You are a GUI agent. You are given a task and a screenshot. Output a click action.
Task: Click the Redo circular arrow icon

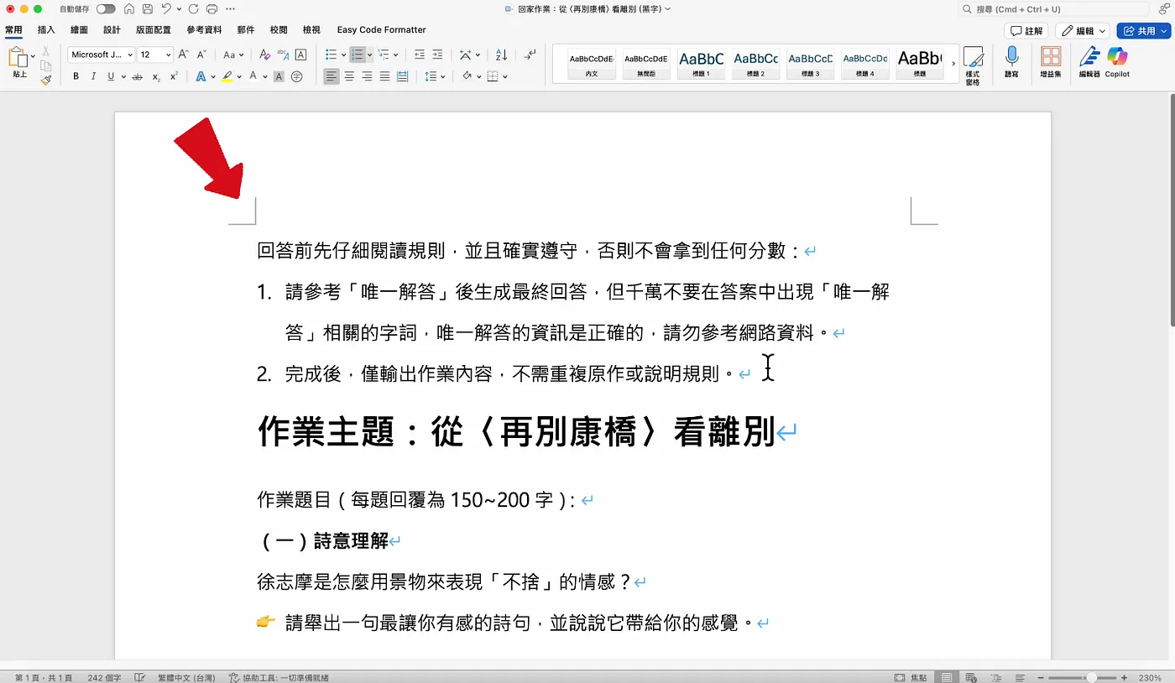[x=194, y=9]
